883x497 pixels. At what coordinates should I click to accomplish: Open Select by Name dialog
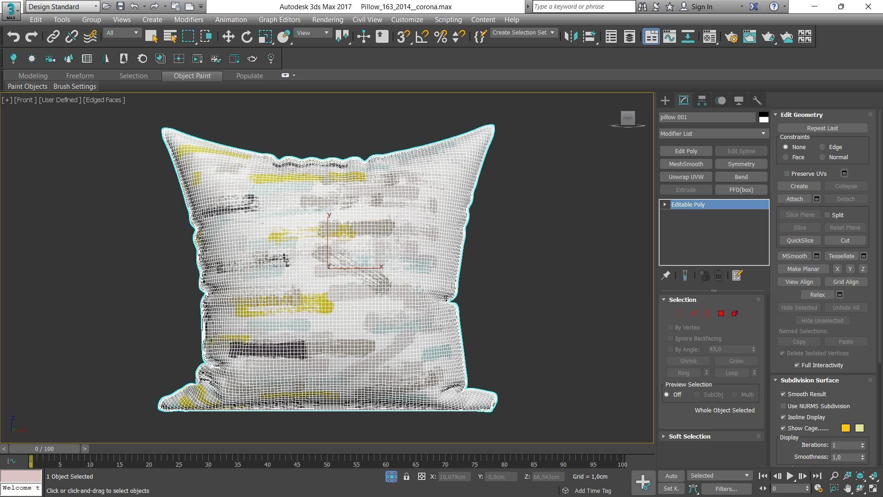pyautogui.click(x=170, y=37)
